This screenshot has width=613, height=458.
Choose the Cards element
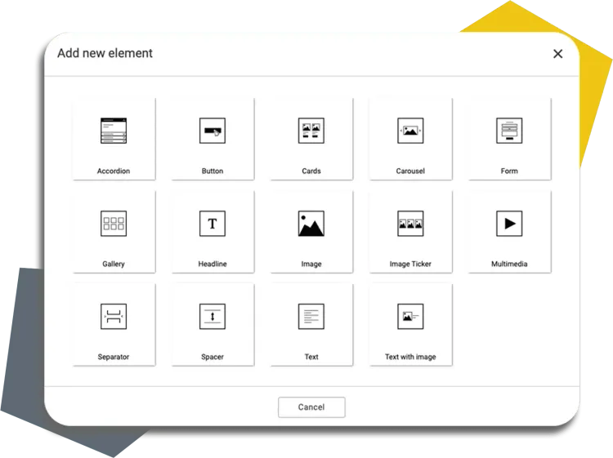[x=311, y=139]
